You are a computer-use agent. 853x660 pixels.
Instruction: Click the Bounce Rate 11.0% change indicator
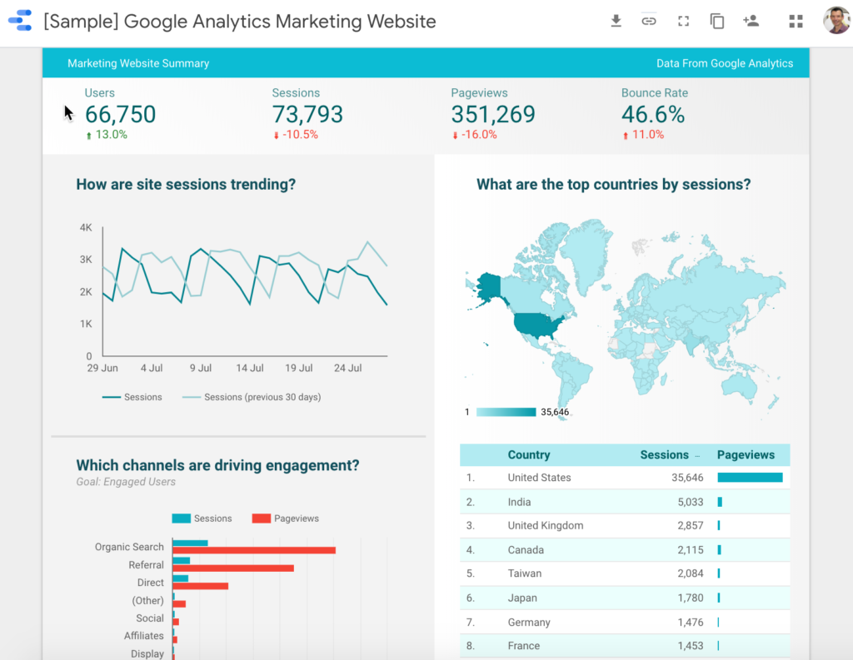[643, 135]
